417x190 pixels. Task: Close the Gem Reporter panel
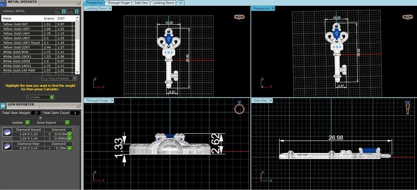click(x=78, y=105)
